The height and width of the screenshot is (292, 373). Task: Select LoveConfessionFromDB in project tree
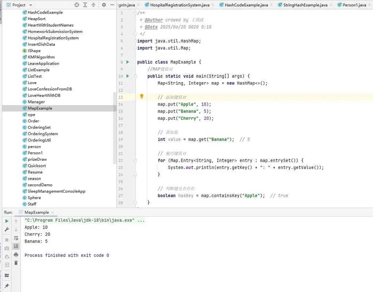click(50, 89)
